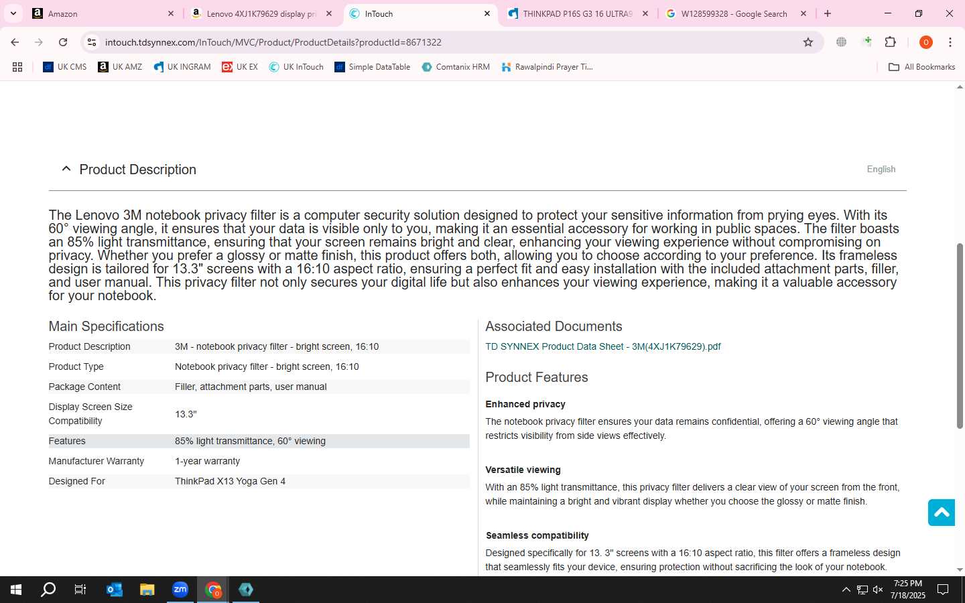The height and width of the screenshot is (603, 965).
Task: Open Windows taskbar search
Action: (48, 590)
